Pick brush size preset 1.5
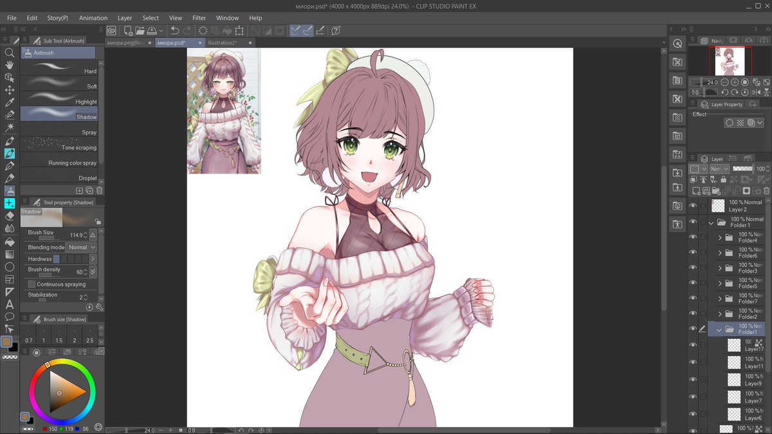772x434 pixels. [x=59, y=336]
